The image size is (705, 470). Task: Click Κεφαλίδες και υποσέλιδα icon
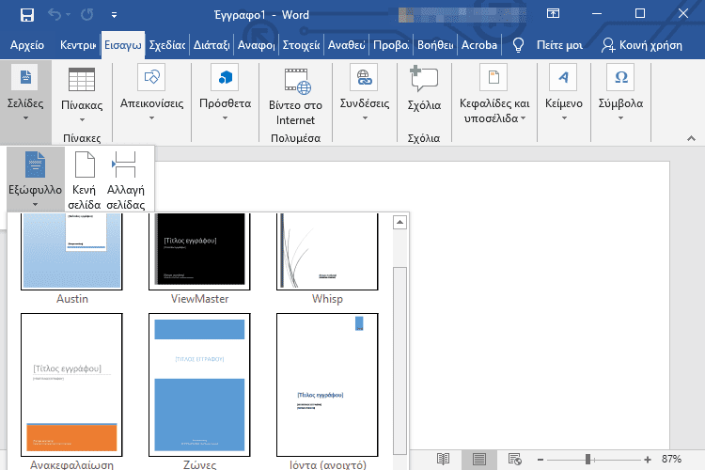tap(493, 77)
